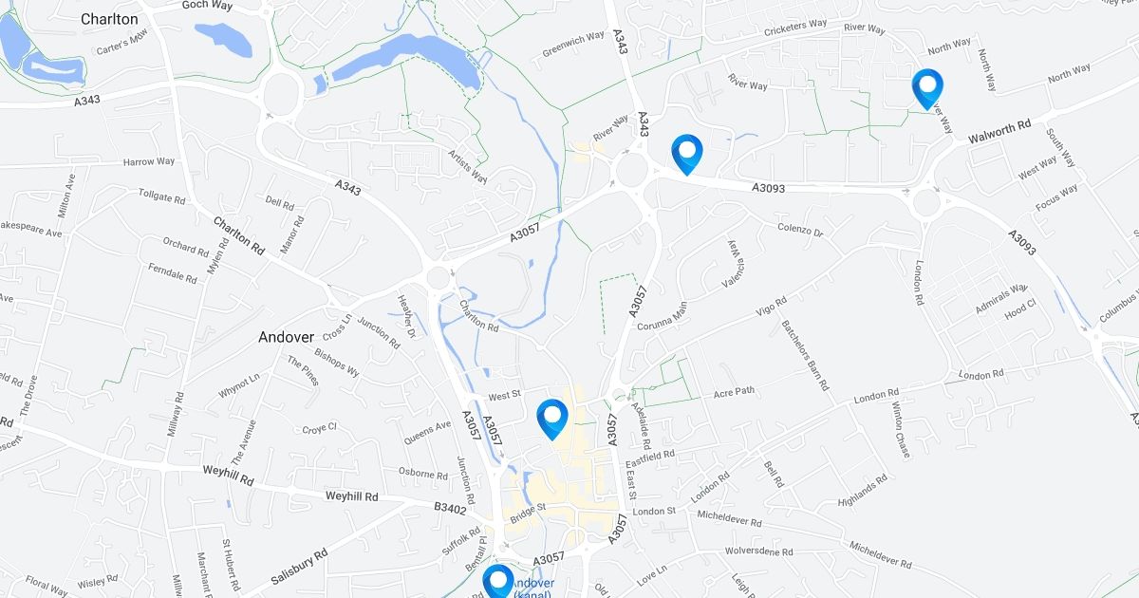1139x598 pixels.
Task: Click the Harrow Way road label
Action: coord(149,162)
